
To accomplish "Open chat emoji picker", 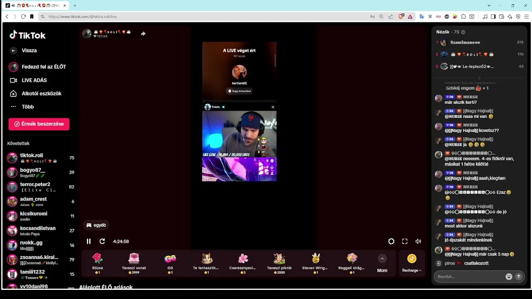I will [x=509, y=277].
